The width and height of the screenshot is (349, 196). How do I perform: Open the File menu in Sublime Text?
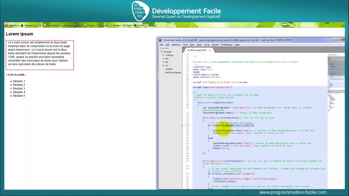coord(161,45)
